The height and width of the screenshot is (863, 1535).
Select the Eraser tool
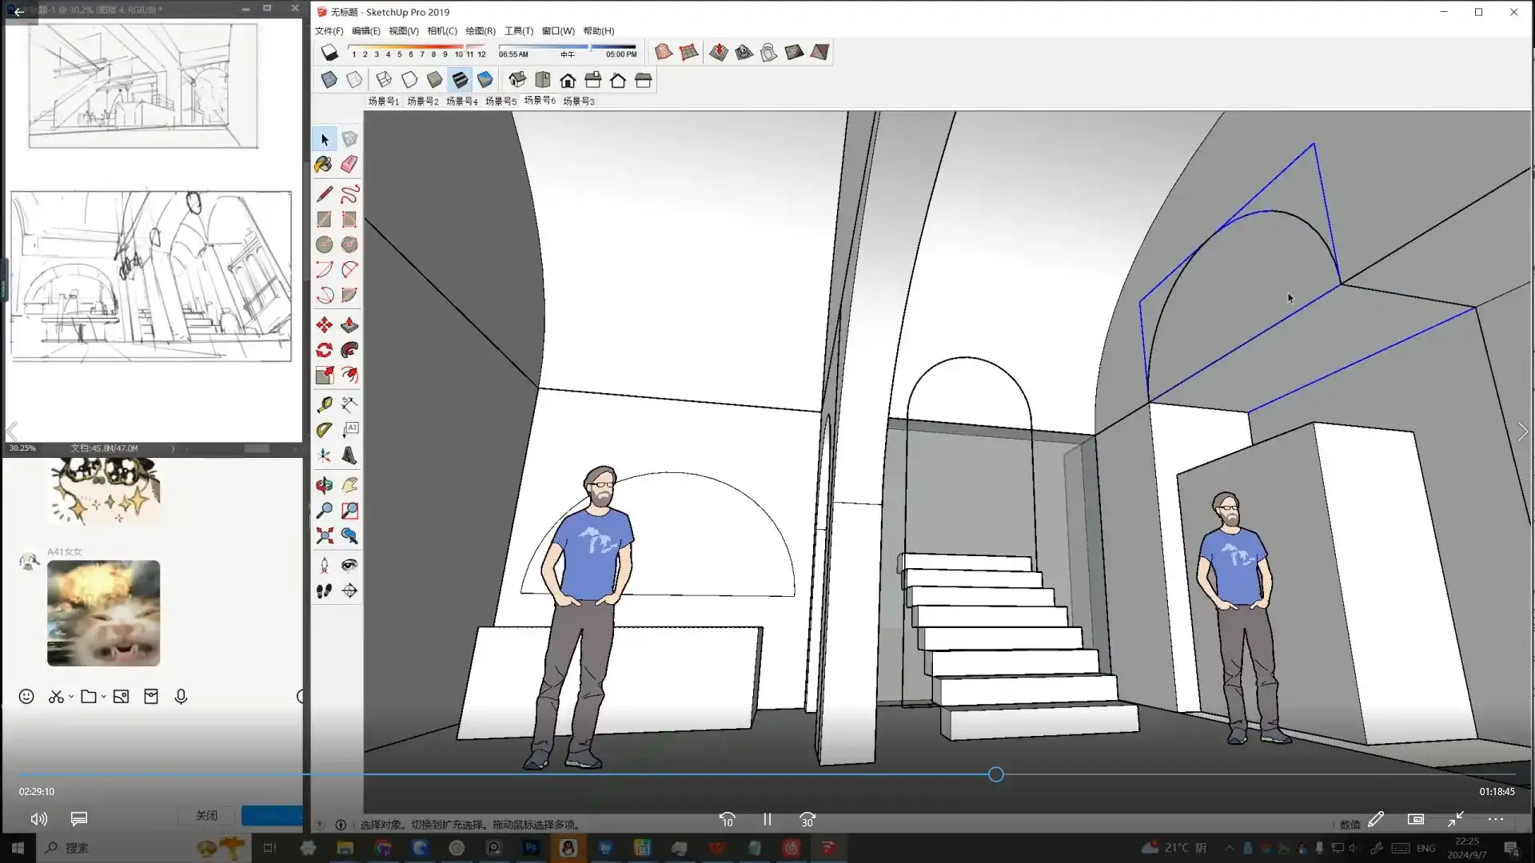[349, 165]
